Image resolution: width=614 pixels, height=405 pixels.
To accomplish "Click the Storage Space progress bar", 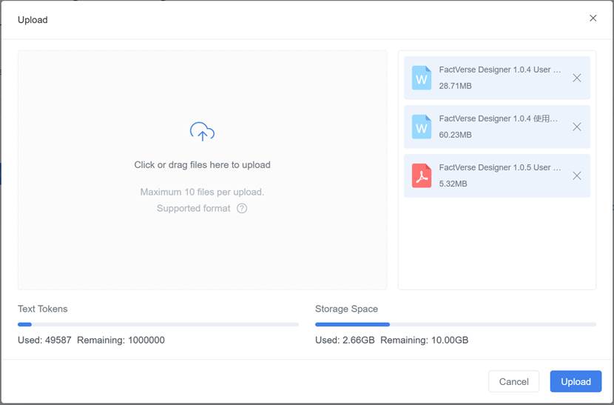I will (456, 324).
